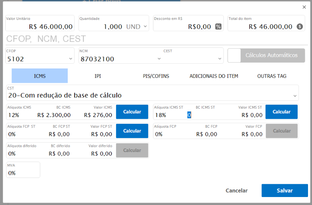Expand the CST selection dropdown
The height and width of the screenshot is (205, 312).
[295, 96]
